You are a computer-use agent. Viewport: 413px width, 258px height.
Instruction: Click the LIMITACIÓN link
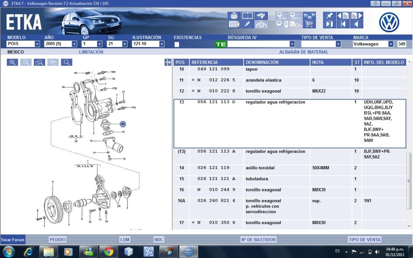point(91,52)
